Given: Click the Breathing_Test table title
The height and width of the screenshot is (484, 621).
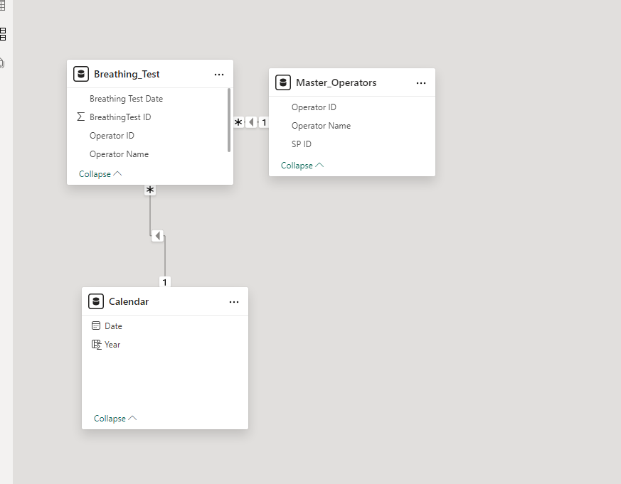Looking at the screenshot, I should [127, 74].
